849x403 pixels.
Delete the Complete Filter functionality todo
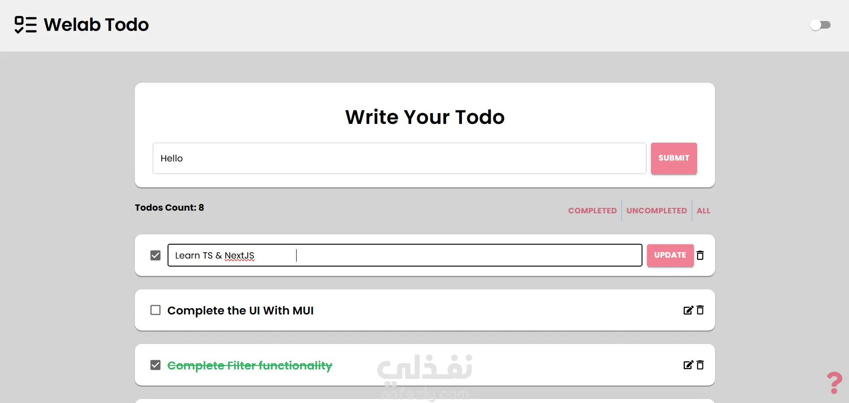click(700, 365)
